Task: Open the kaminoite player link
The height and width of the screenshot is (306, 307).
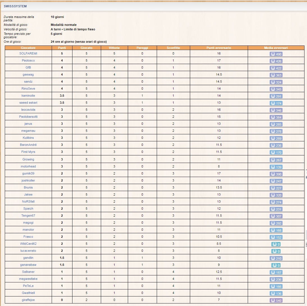Action: point(28,96)
